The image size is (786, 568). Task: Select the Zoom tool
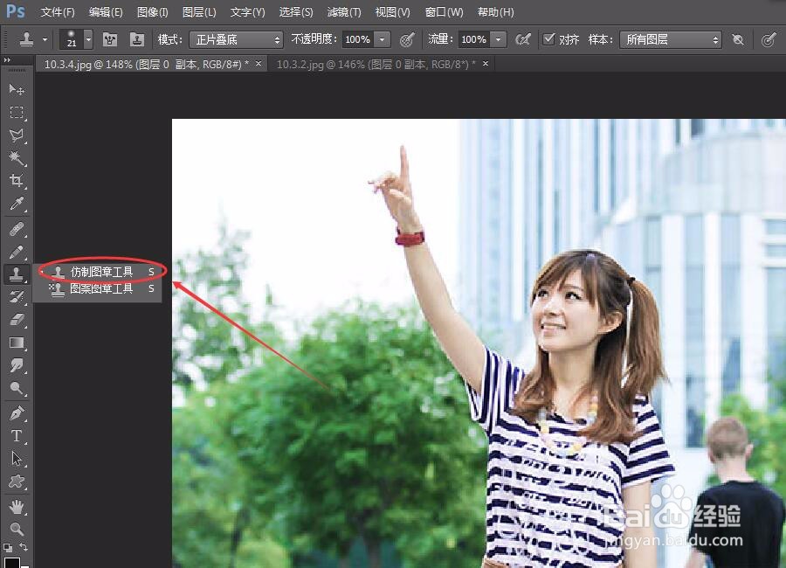click(16, 529)
